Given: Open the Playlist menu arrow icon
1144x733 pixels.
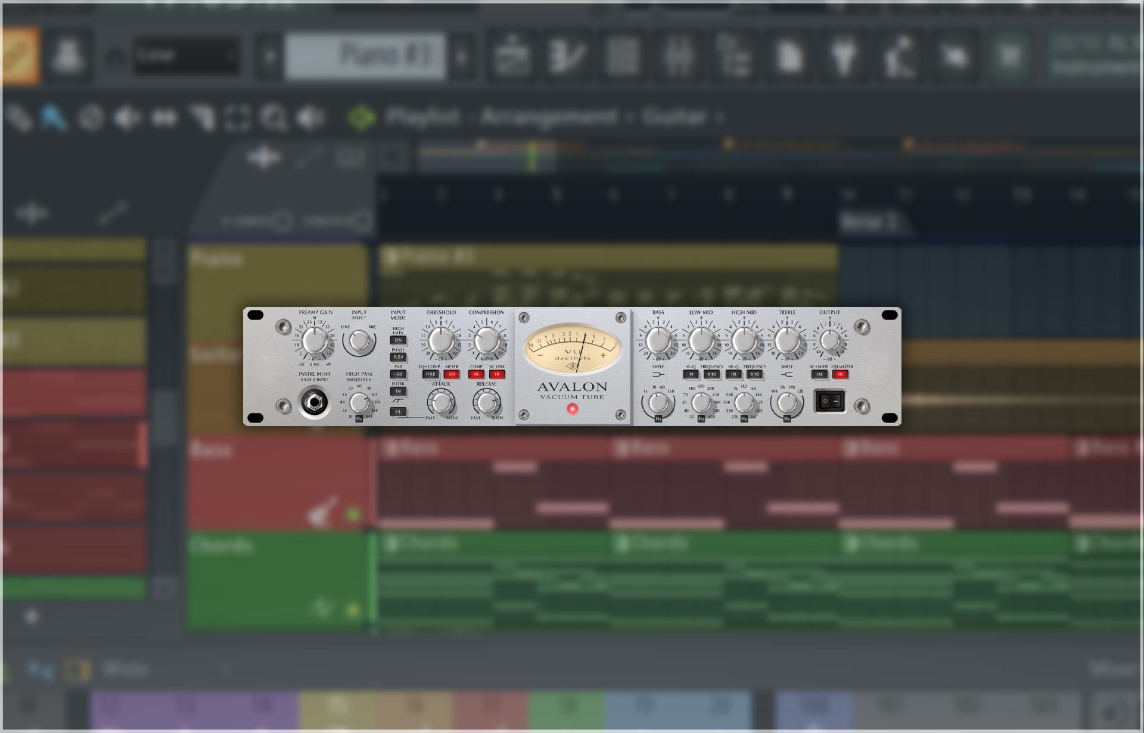Looking at the screenshot, I should point(362,117).
